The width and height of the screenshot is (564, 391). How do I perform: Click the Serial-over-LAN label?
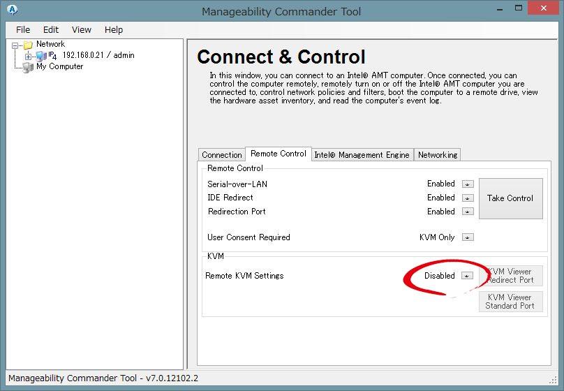click(x=237, y=184)
